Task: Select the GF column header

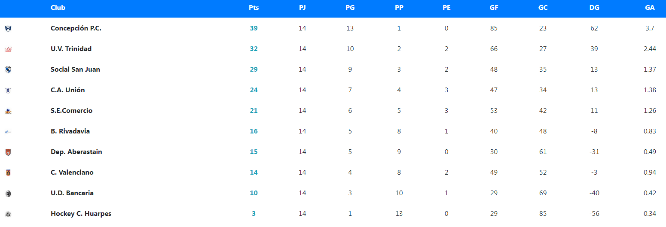Action: click(x=494, y=8)
